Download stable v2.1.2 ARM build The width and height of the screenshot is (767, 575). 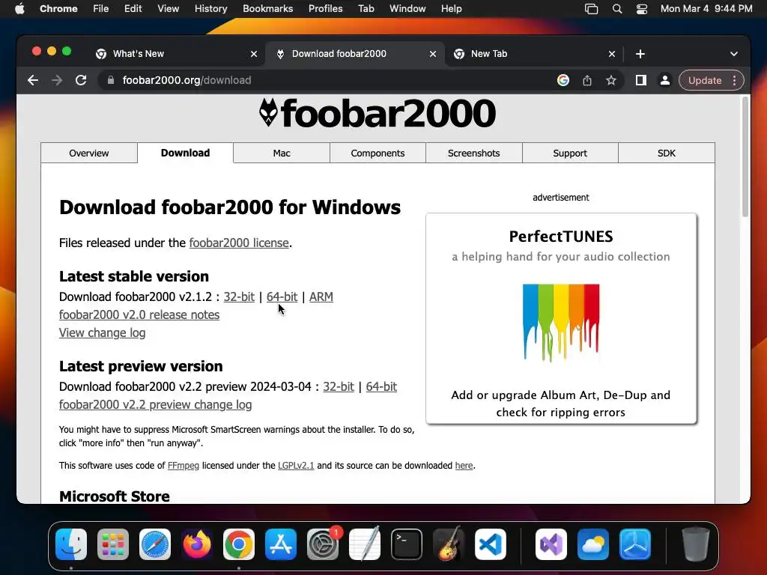[x=321, y=296]
